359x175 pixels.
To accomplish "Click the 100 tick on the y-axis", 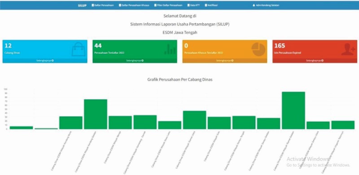I will click(x=6, y=89).
